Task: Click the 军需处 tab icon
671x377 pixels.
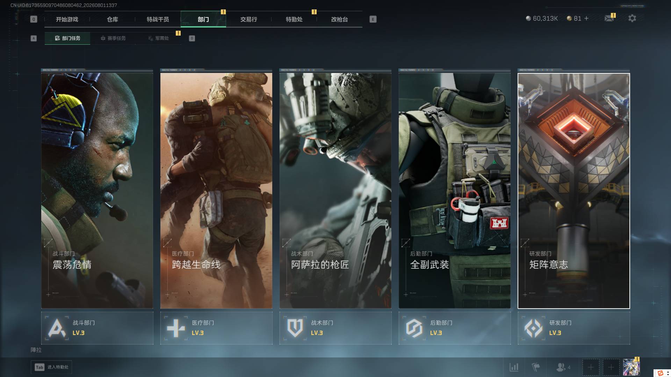Action: [151, 38]
